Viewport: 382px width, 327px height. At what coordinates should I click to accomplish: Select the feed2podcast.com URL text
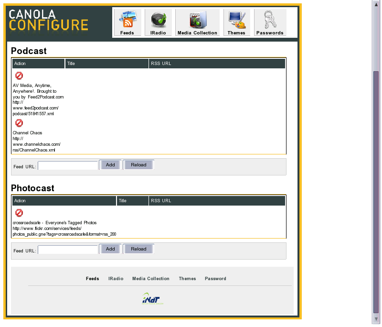coord(35,108)
